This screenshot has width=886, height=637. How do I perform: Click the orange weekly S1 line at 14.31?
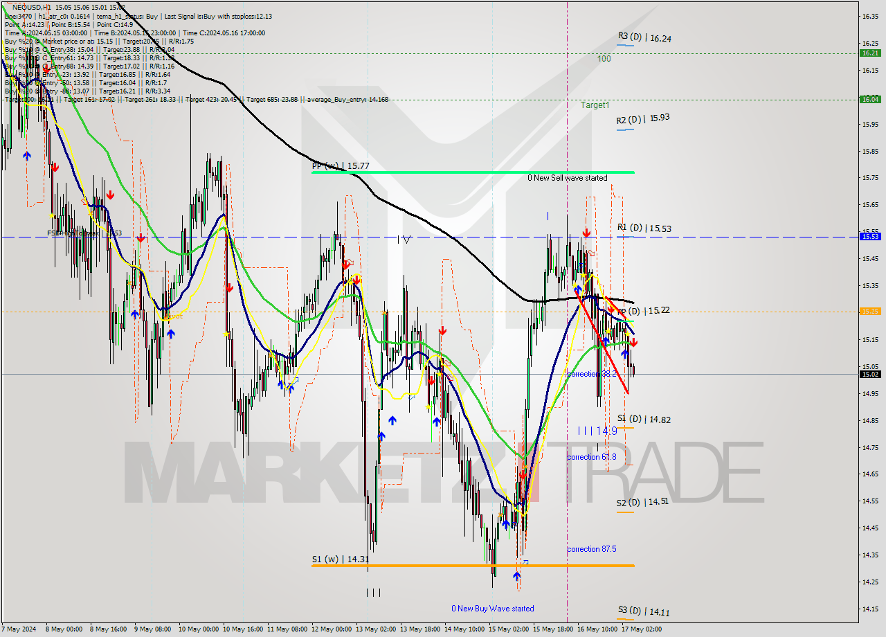pyautogui.click(x=473, y=566)
